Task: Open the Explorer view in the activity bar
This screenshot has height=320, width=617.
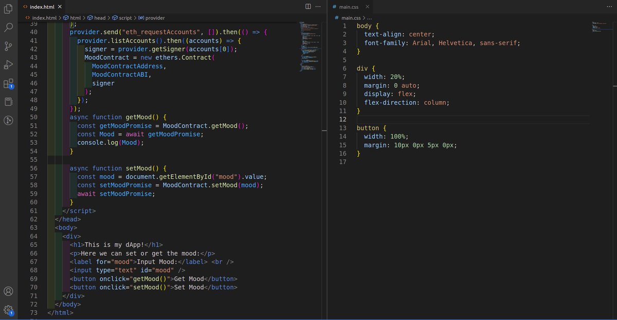Action: [8, 9]
